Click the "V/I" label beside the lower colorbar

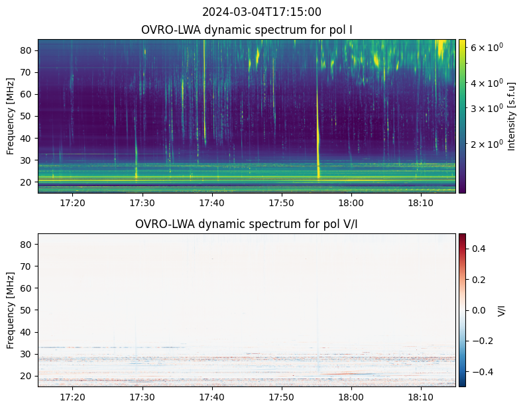tap(501, 310)
